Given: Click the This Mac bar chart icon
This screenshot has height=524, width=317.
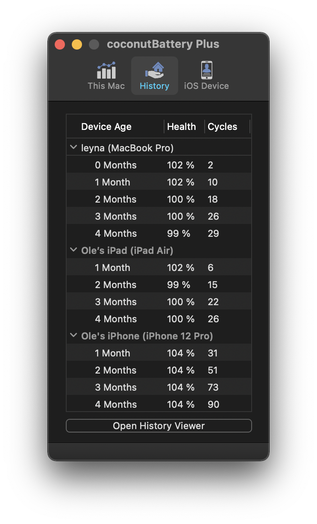Looking at the screenshot, I should click(106, 71).
